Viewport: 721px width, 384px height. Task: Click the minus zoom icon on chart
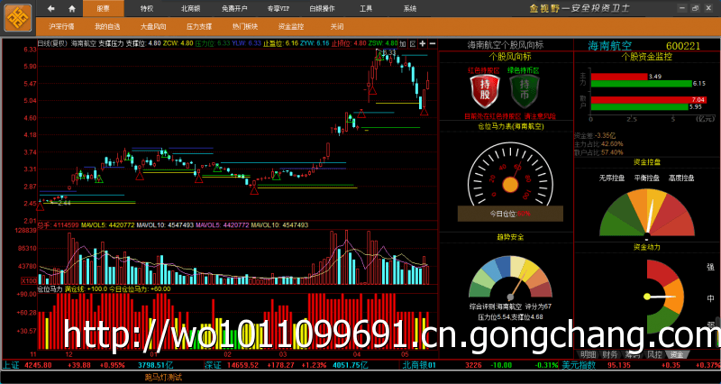point(433,43)
